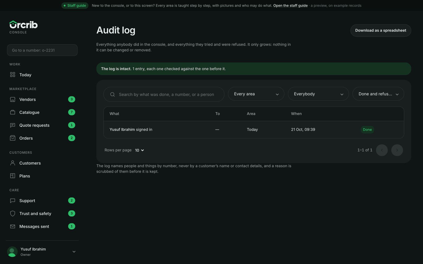Click the Catalogue badge showing 7
Viewport: 423px width, 264px height.
pos(72,112)
